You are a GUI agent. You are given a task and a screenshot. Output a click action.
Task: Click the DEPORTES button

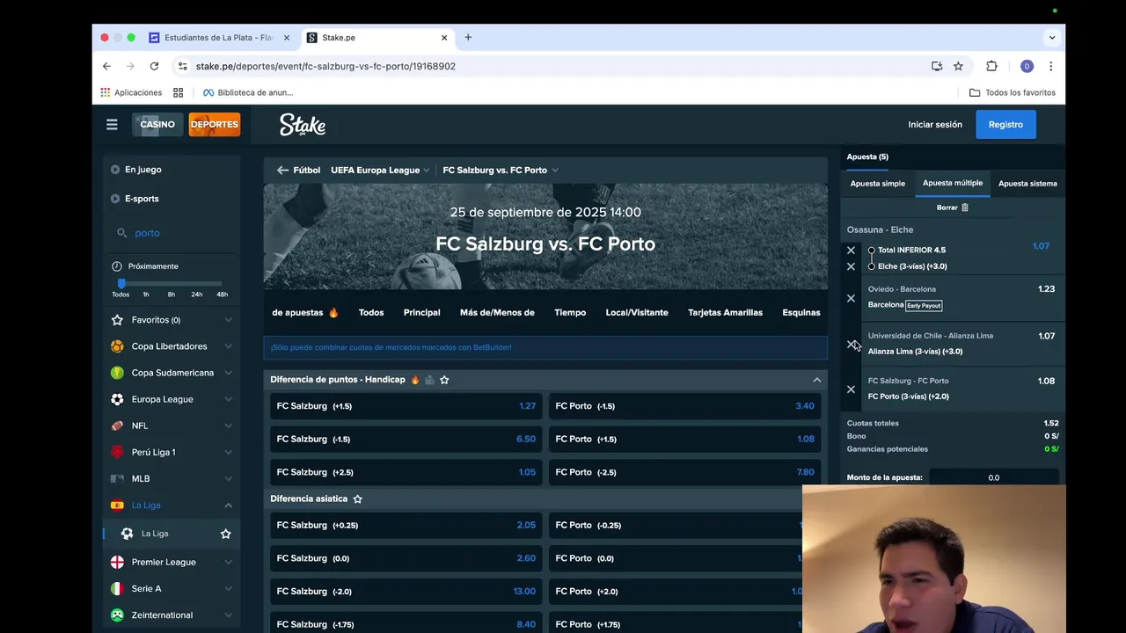(x=215, y=125)
